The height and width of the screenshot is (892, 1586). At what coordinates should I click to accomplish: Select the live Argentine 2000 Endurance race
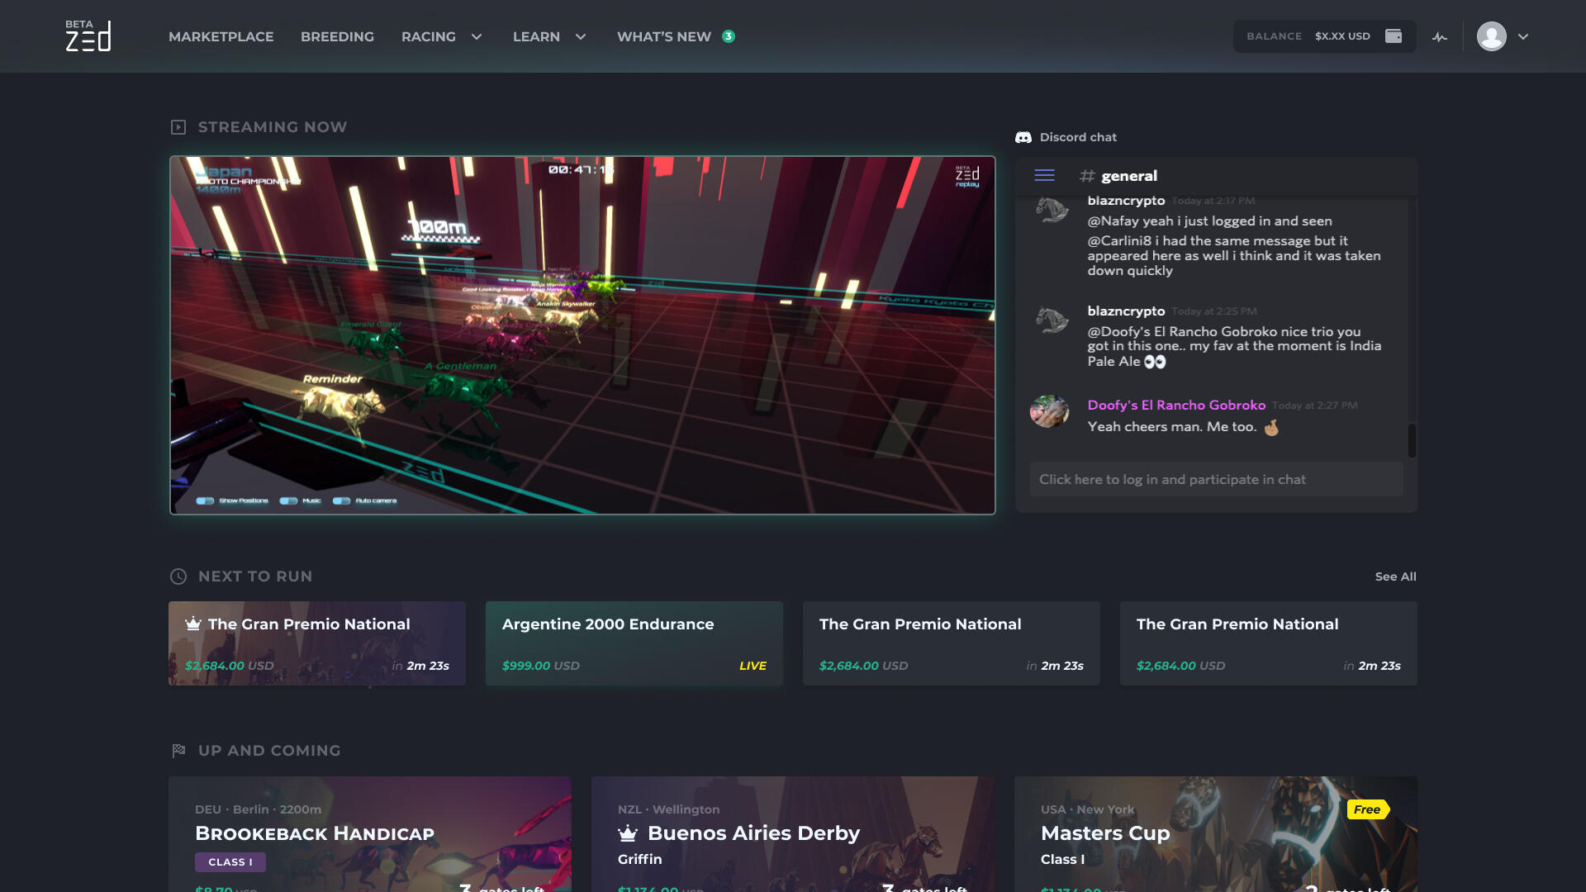634,643
